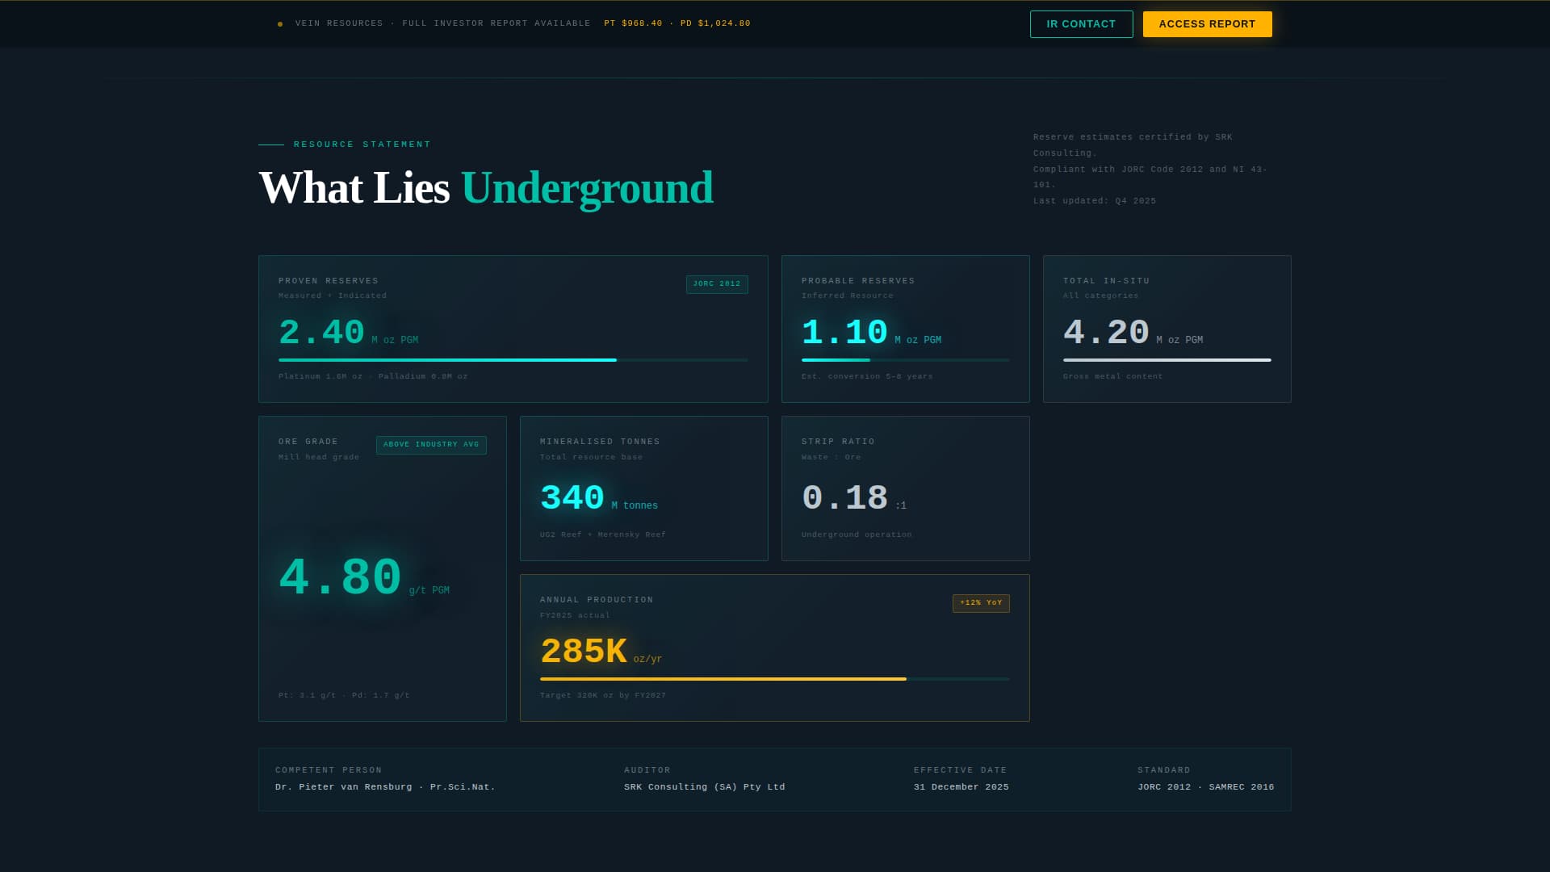Click the Target 320K oz by FY2027 note
Screen dimensions: 1550x872
click(603, 695)
